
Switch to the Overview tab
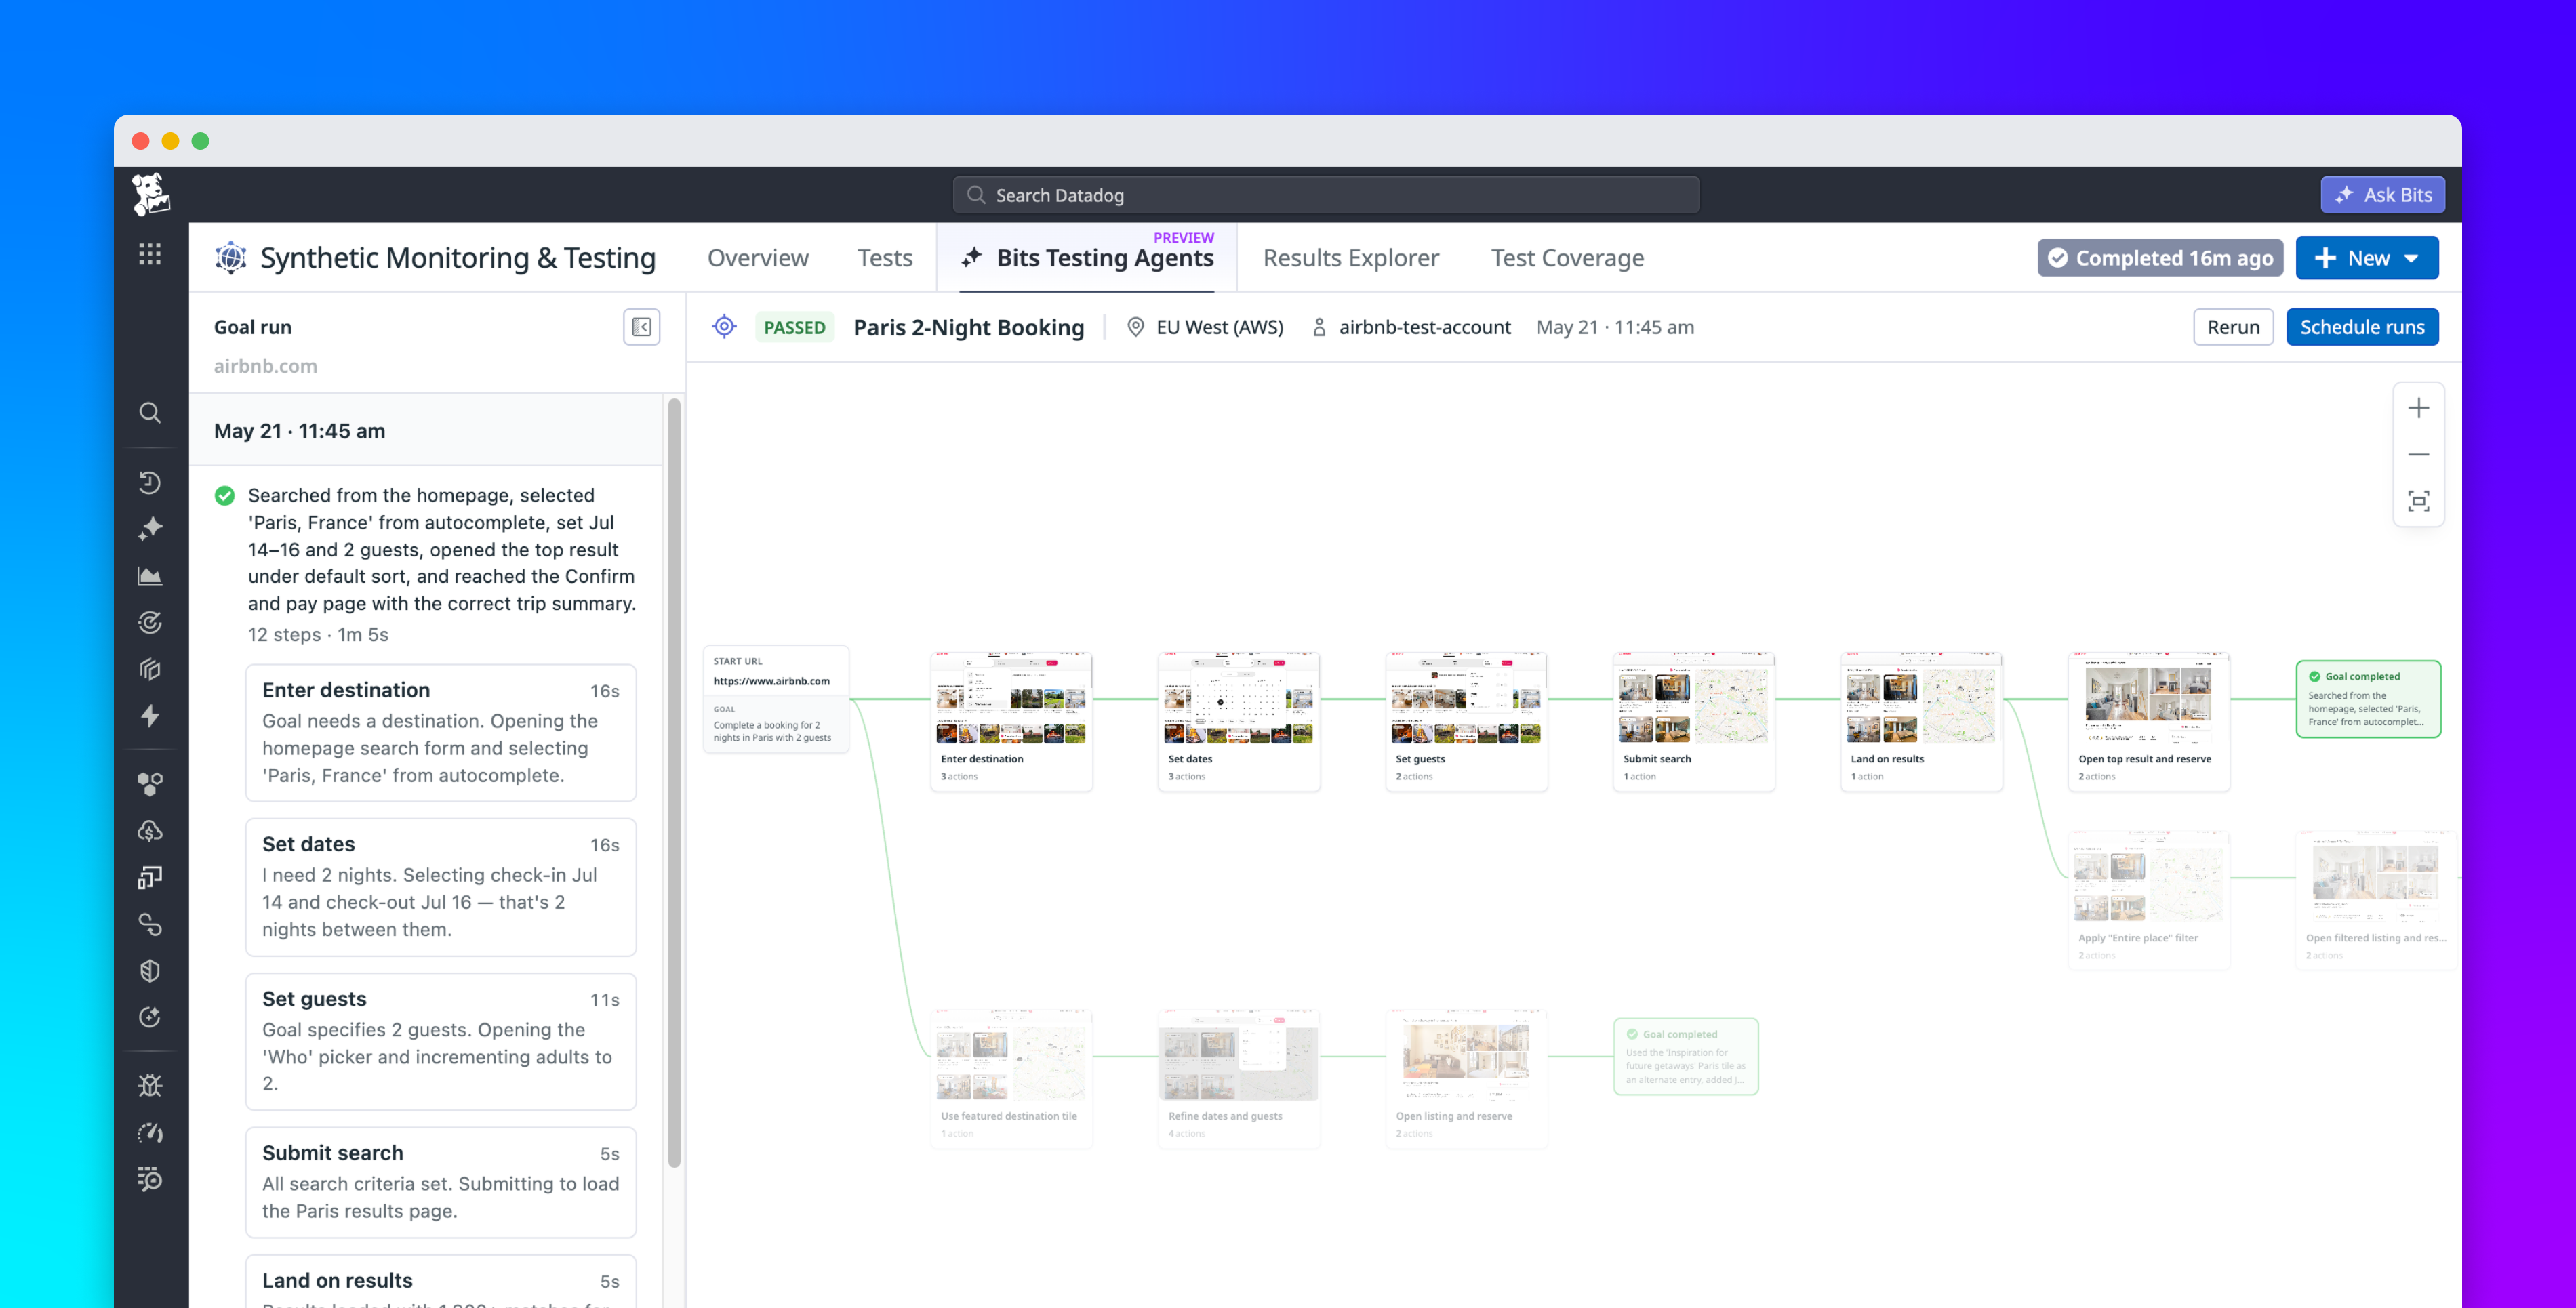(758, 258)
